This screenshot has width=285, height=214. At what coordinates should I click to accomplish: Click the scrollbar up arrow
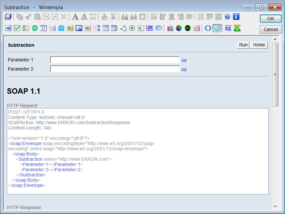tap(275, 39)
